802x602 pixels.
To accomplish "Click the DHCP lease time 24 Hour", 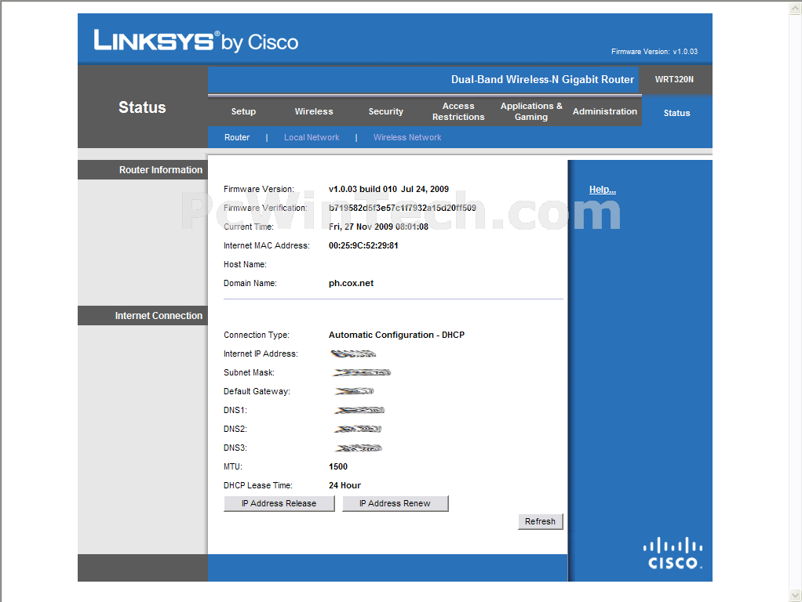I will [x=344, y=485].
